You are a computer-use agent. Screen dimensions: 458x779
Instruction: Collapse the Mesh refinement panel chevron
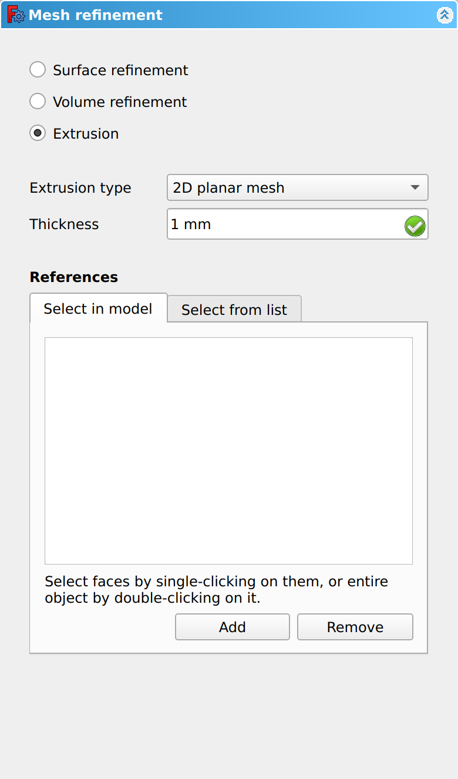tap(444, 15)
